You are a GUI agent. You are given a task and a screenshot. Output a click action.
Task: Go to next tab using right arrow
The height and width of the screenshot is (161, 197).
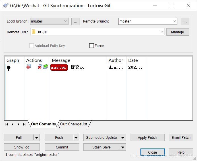(x=18, y=124)
